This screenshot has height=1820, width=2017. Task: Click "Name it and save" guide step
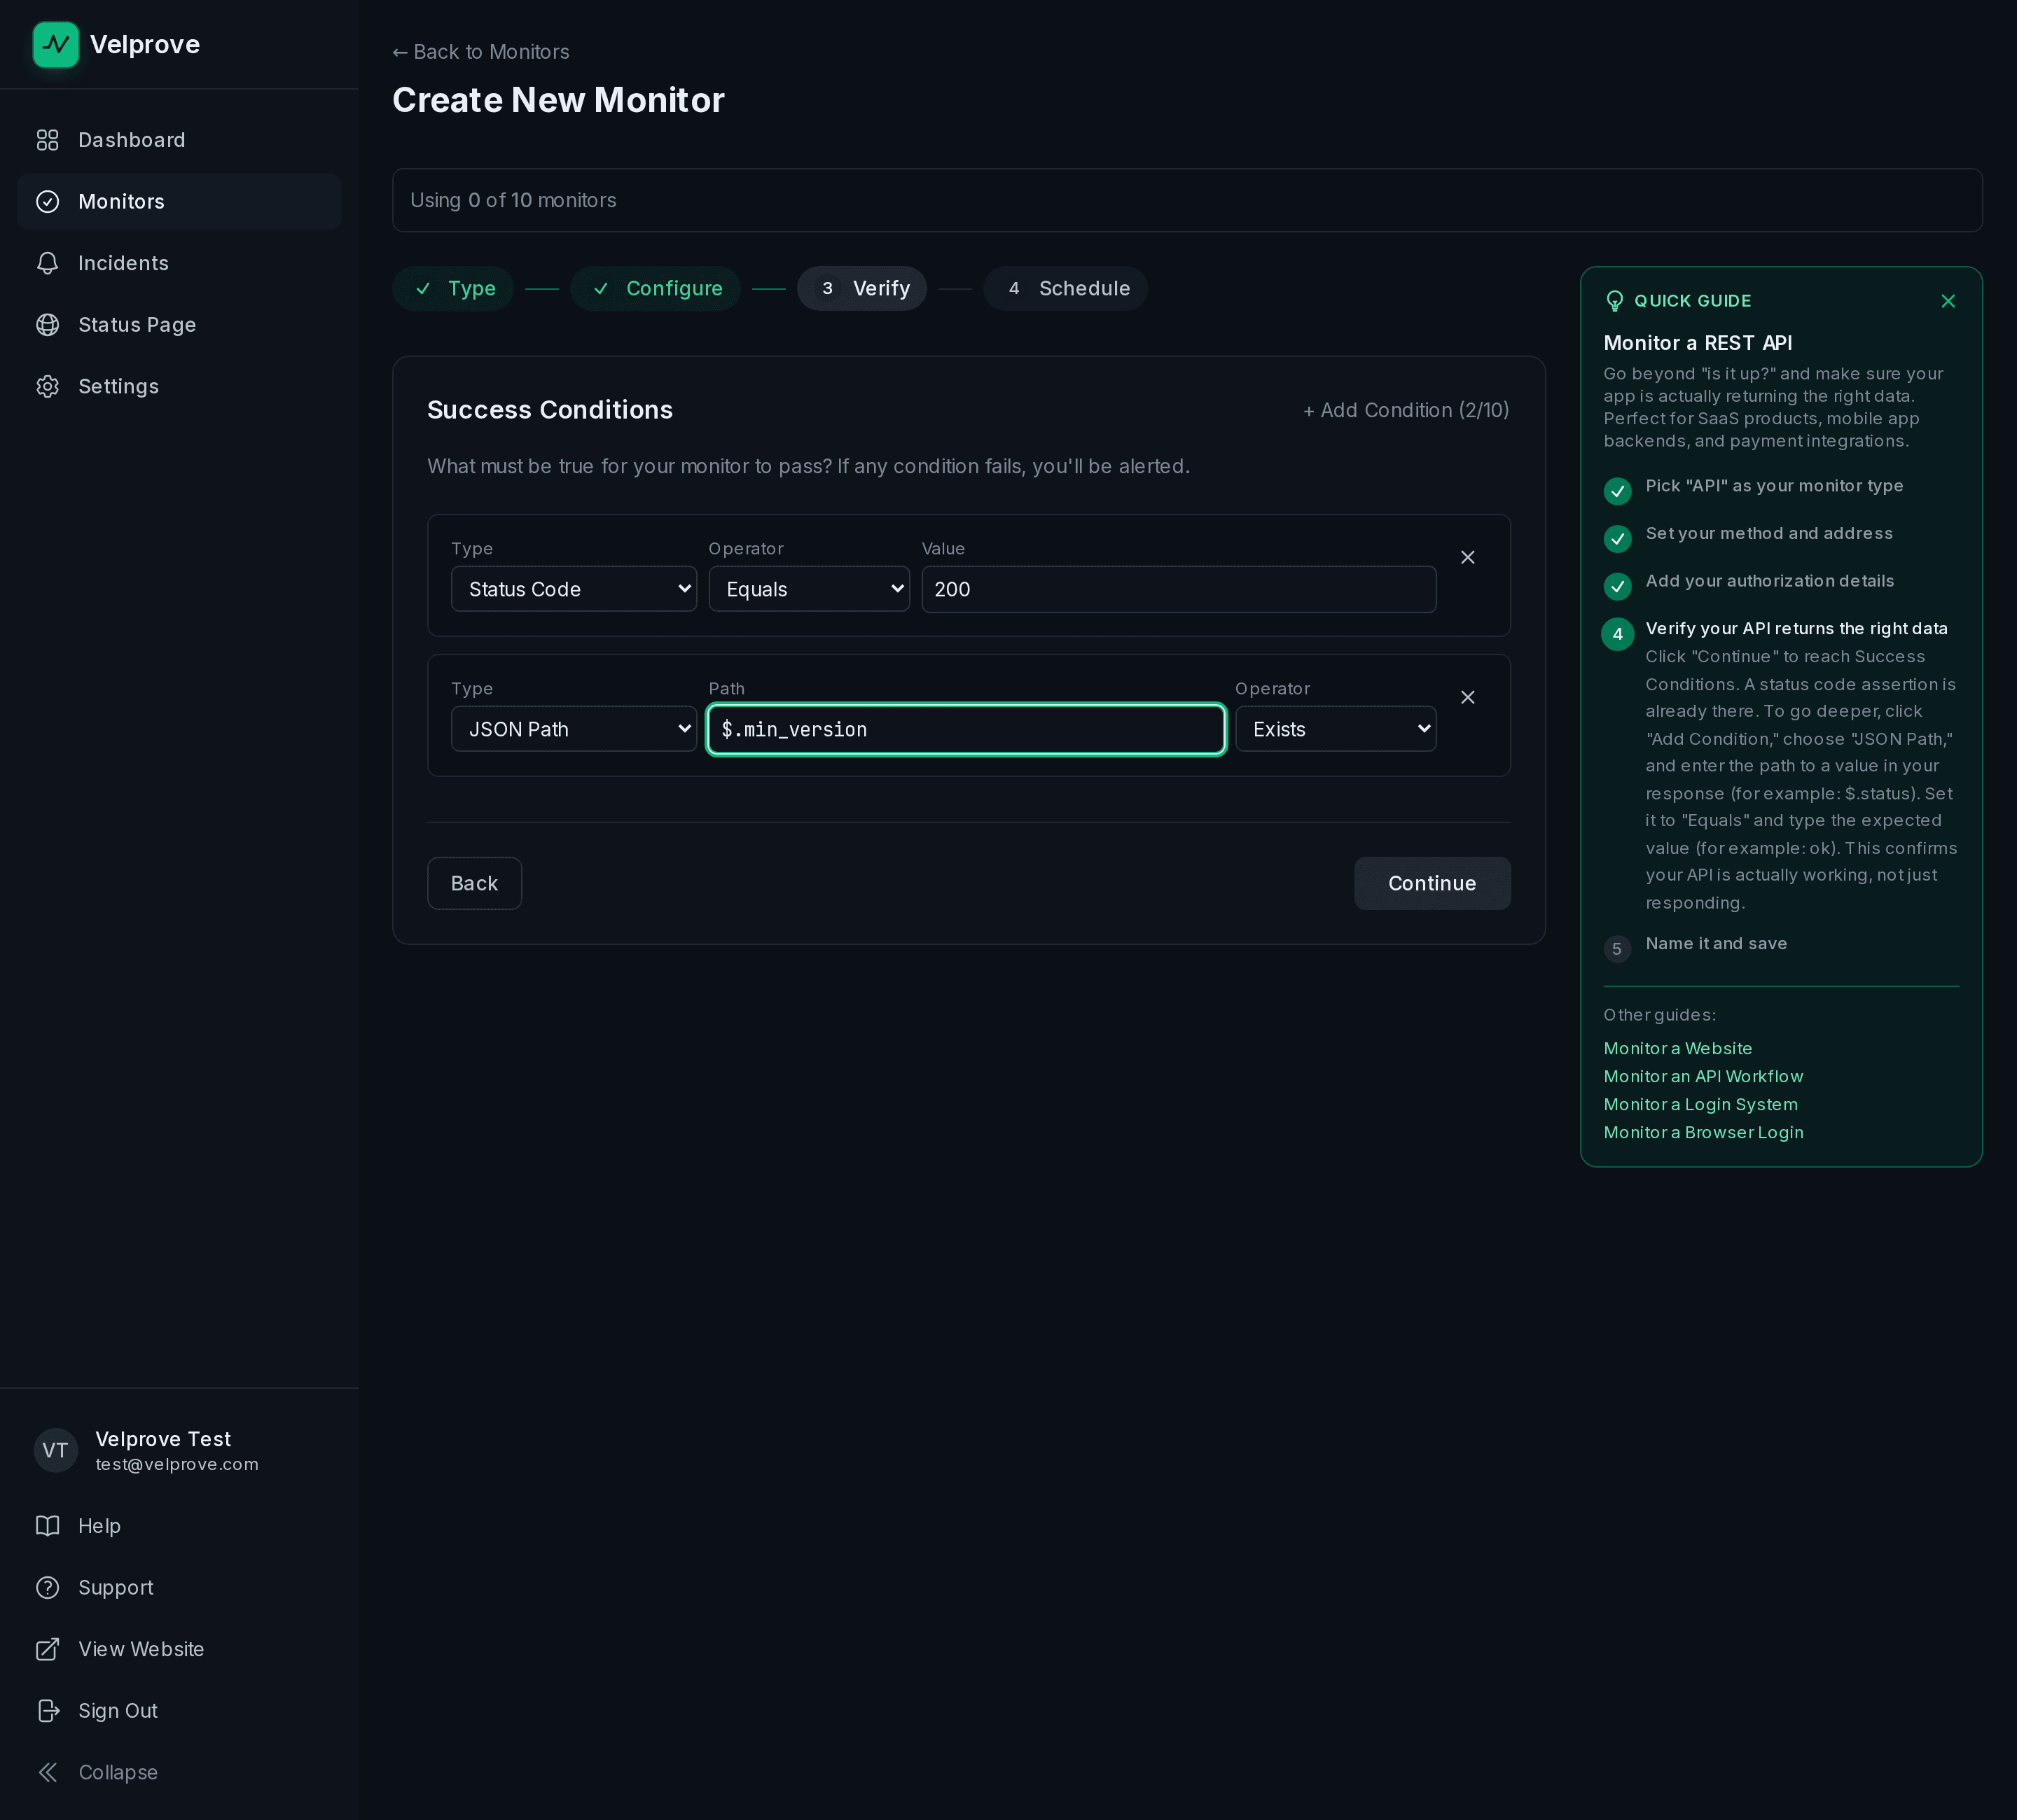click(1716, 944)
